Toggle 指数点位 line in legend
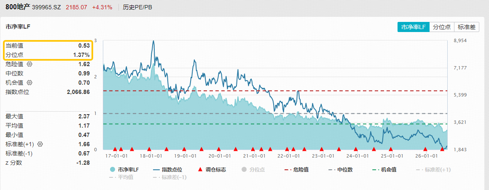 [x=168, y=170]
